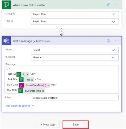Viewport: 126px width, 129px height.
Task: Click the 'Start Date:' text in message
Action: click(13, 85)
